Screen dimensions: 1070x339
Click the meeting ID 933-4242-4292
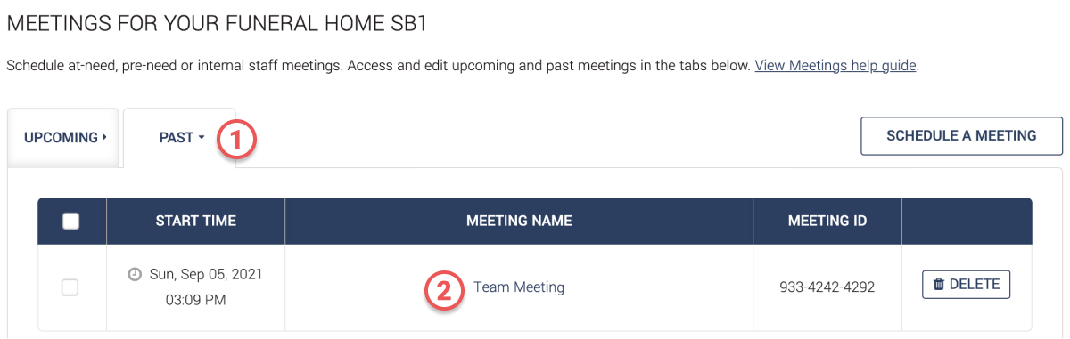(x=827, y=287)
